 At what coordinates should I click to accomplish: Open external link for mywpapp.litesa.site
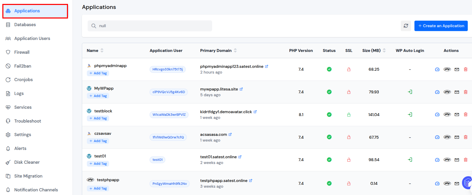point(241,89)
